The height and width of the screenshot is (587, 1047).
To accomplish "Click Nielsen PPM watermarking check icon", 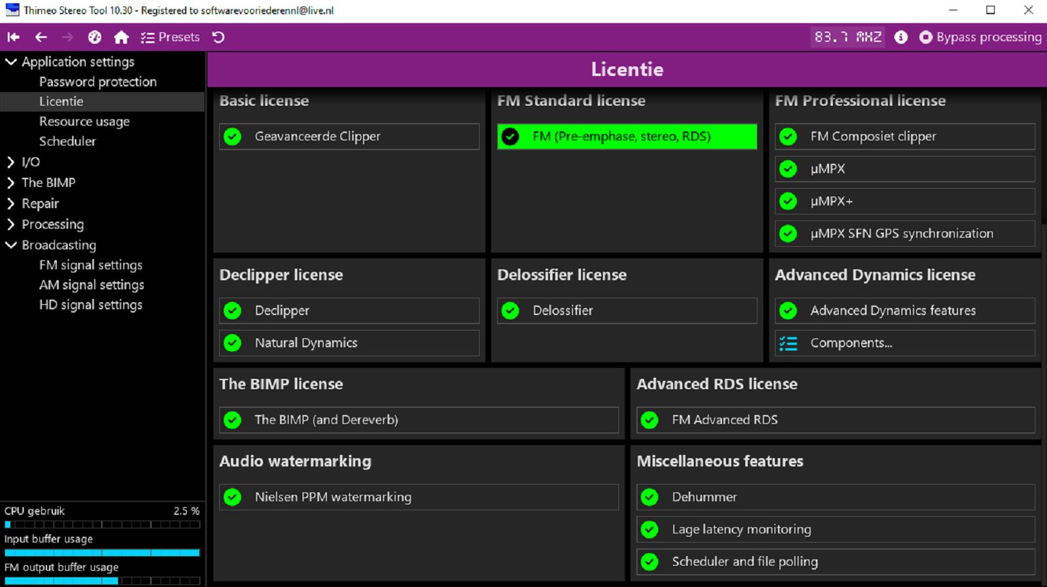I will pyautogui.click(x=233, y=497).
